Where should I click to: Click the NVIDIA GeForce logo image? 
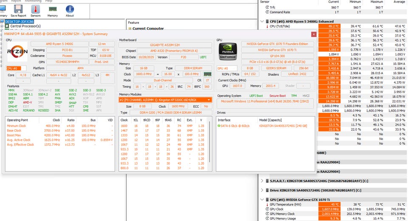(228, 51)
